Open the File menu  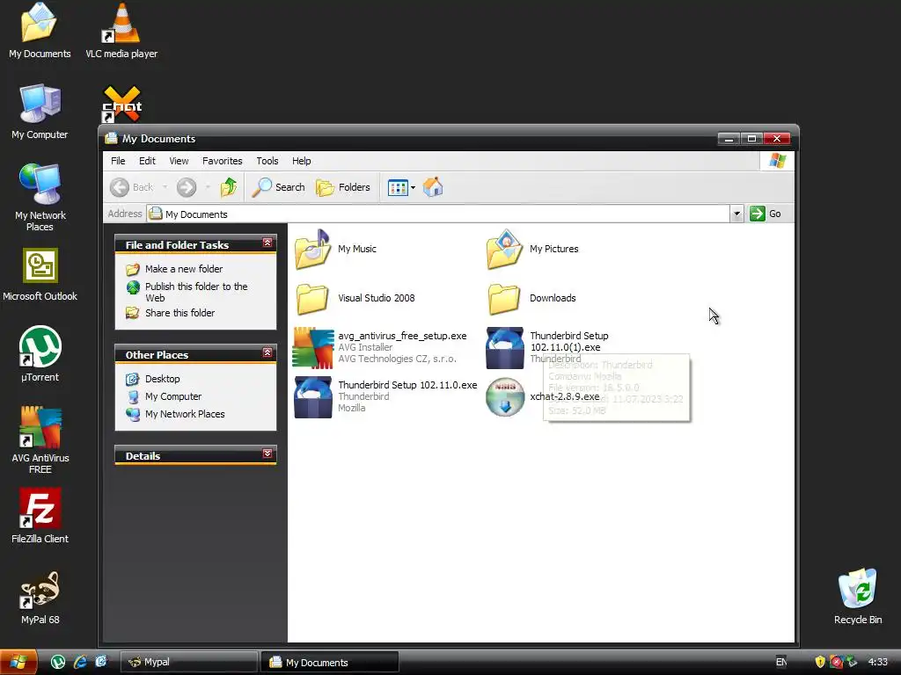tap(118, 162)
